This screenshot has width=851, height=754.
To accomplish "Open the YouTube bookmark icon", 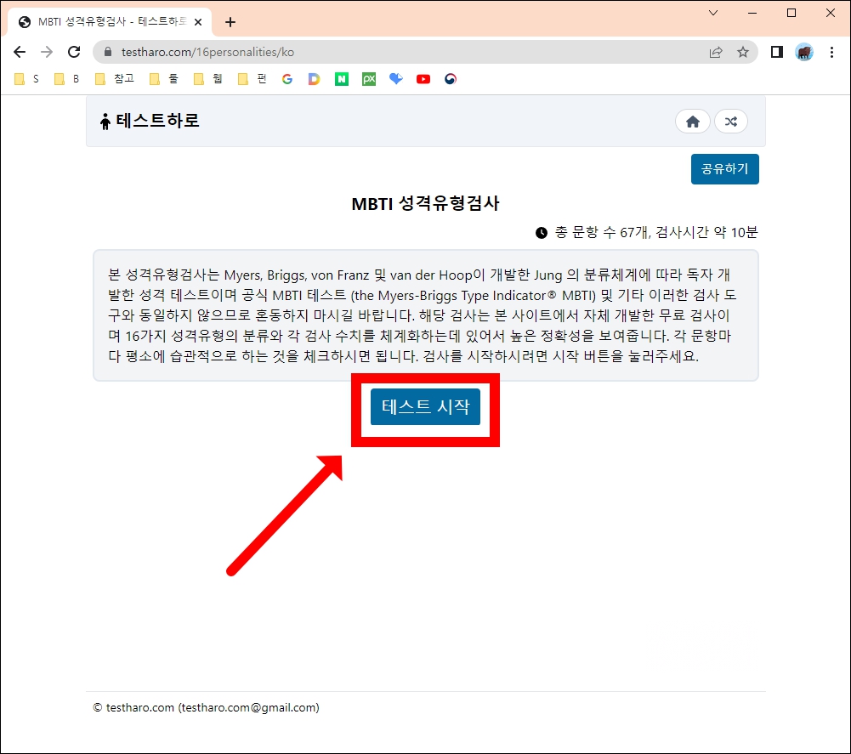I will [x=423, y=78].
